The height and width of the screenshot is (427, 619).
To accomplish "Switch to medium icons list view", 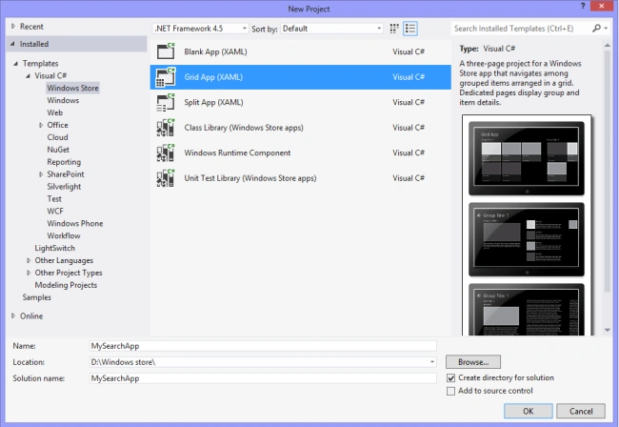I will (410, 29).
